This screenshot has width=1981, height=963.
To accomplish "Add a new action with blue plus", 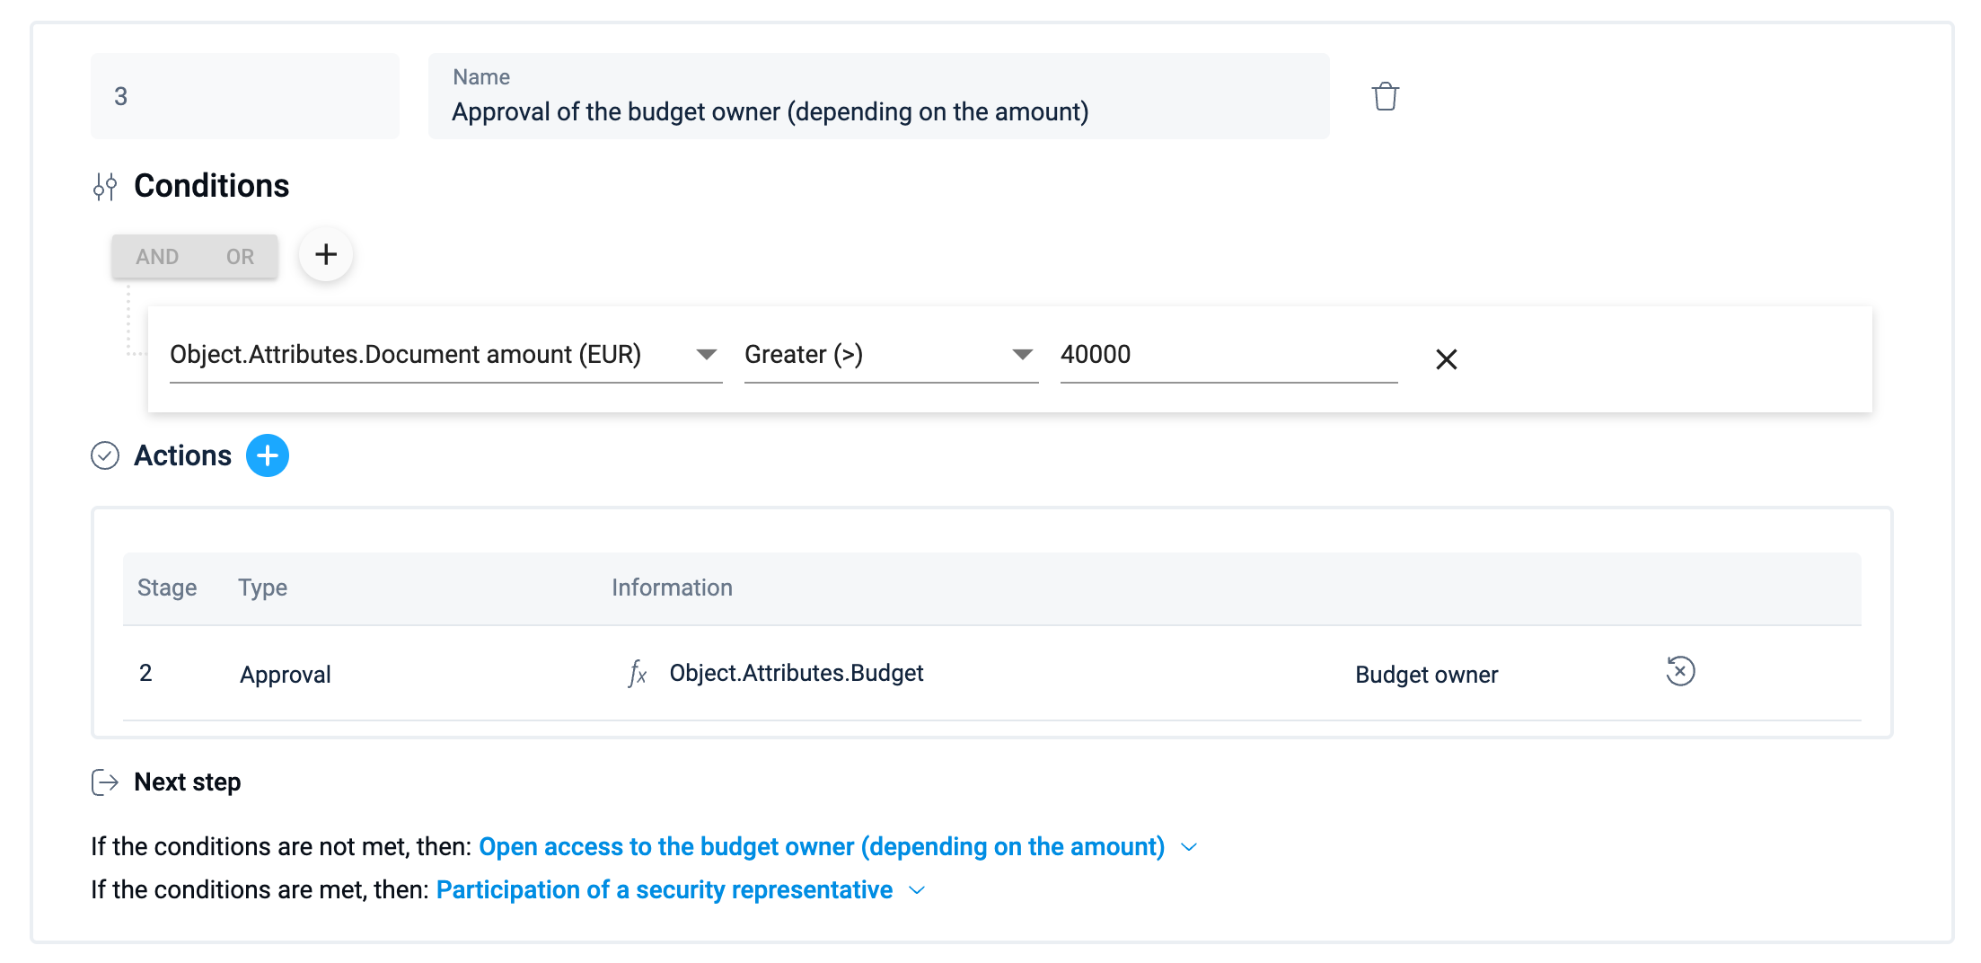I will pos(268,455).
